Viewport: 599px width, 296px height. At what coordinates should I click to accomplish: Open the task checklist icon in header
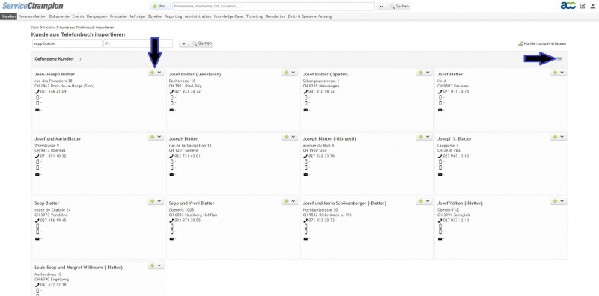pyautogui.click(x=583, y=6)
